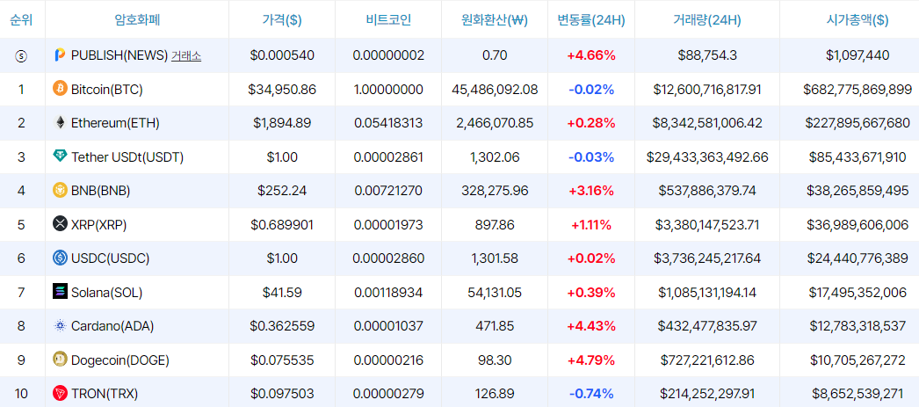The image size is (919, 407).
Task: Sort by the 거래량(24H) column header
Action: [707, 20]
